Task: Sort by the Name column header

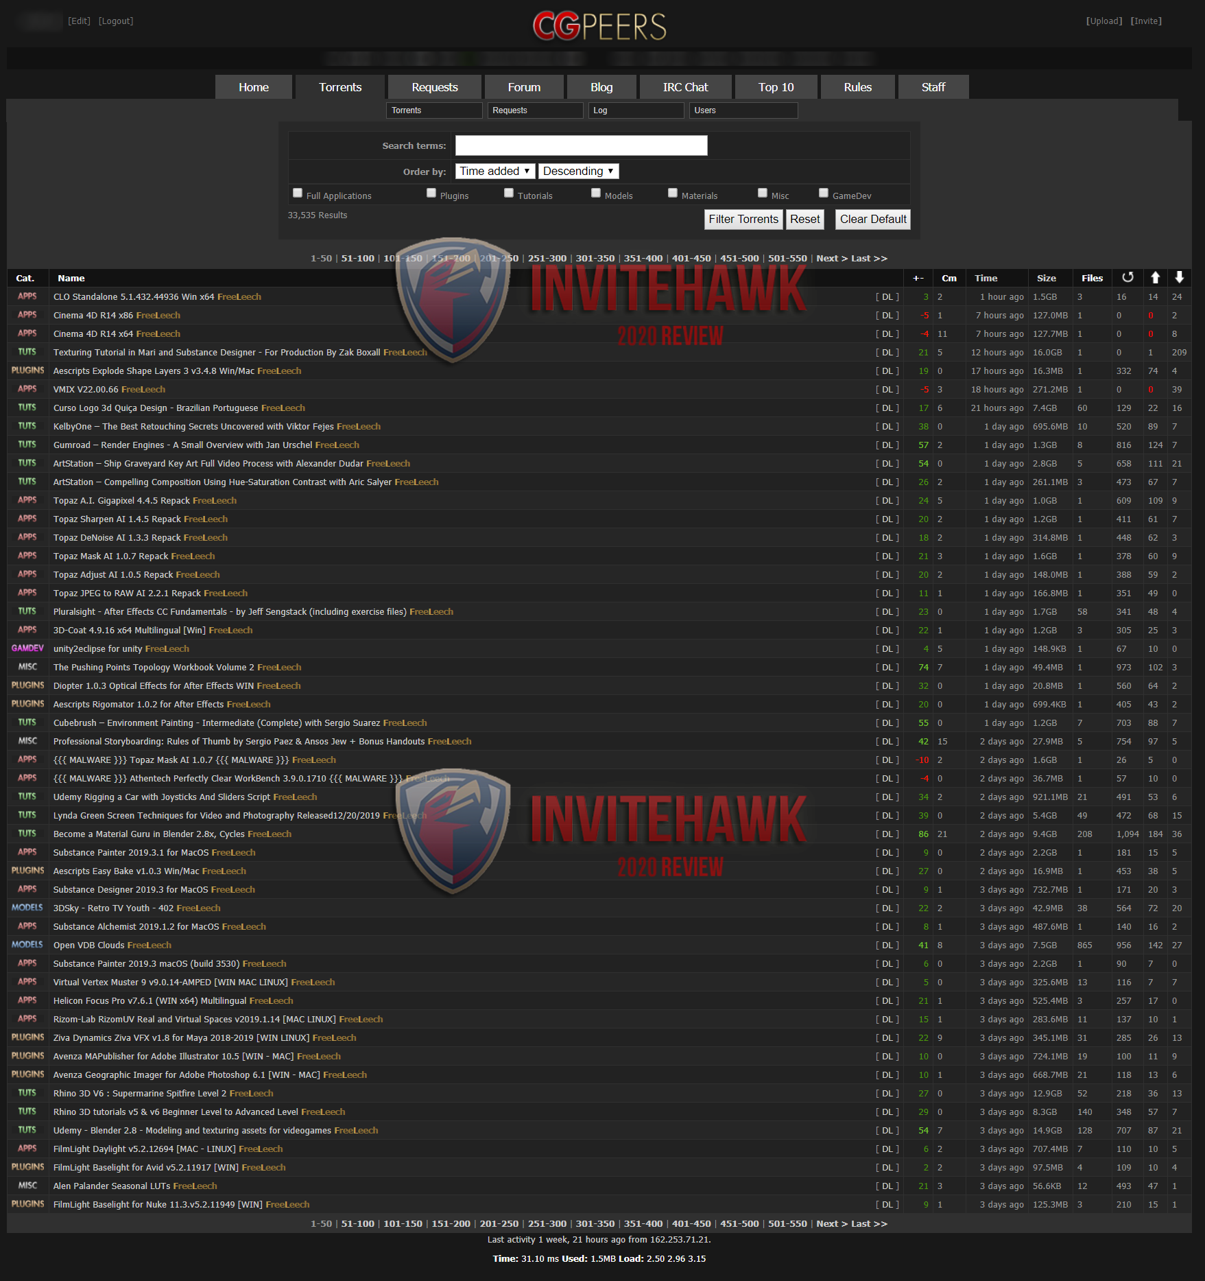Action: [71, 278]
